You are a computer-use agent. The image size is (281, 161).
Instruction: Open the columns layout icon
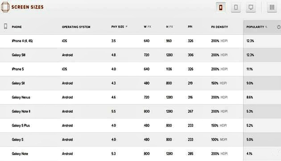point(272,7)
